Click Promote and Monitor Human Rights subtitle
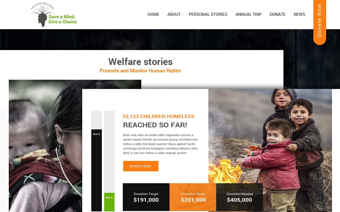The width and height of the screenshot is (340, 212). (140, 71)
